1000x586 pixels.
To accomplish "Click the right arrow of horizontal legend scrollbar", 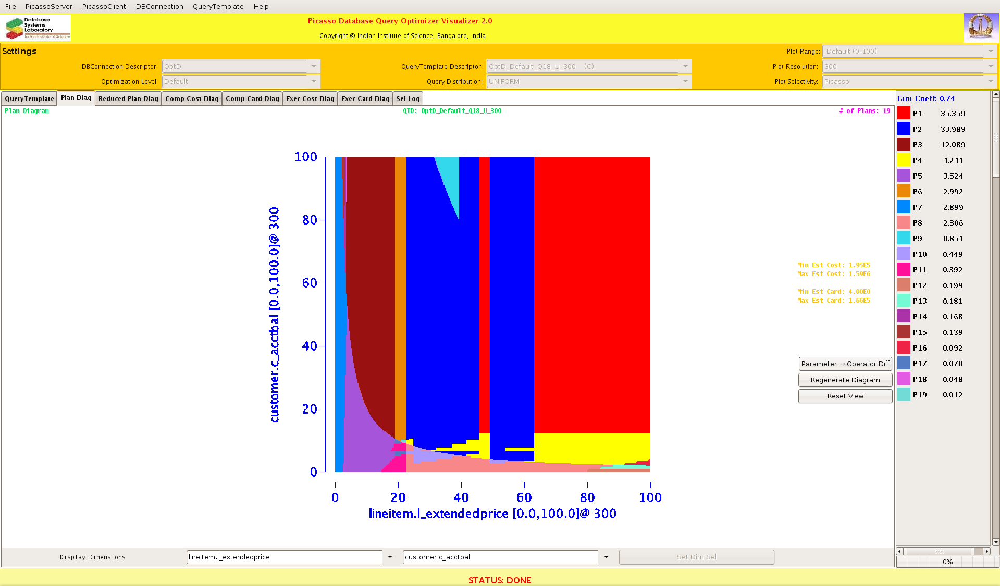I will coord(986,551).
